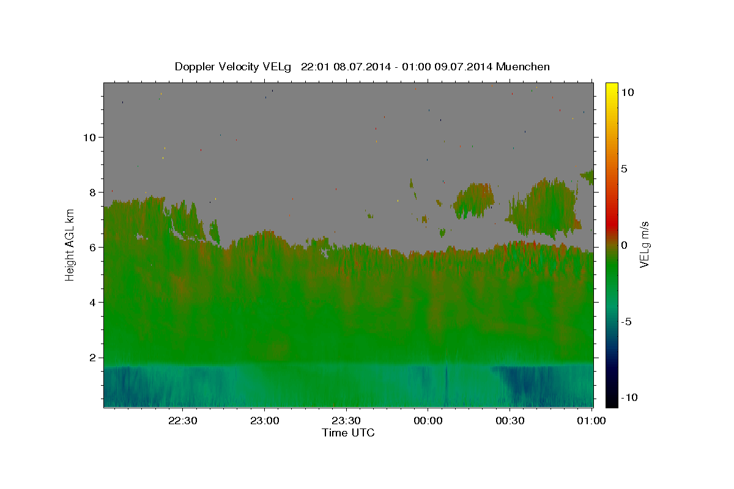The image size is (734, 489).
Task: Click the colorbar value '5'
Action: 624,169
